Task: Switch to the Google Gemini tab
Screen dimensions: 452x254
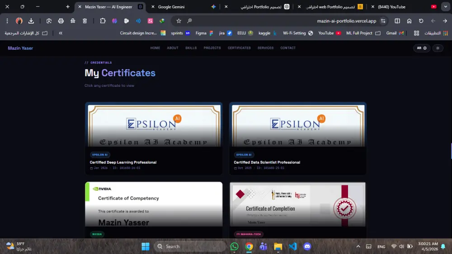Action: 183,7
